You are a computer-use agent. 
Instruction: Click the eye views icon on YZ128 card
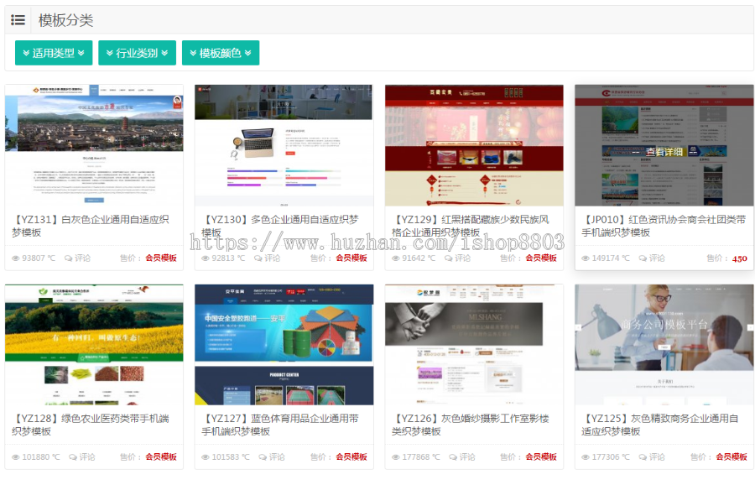pos(15,457)
